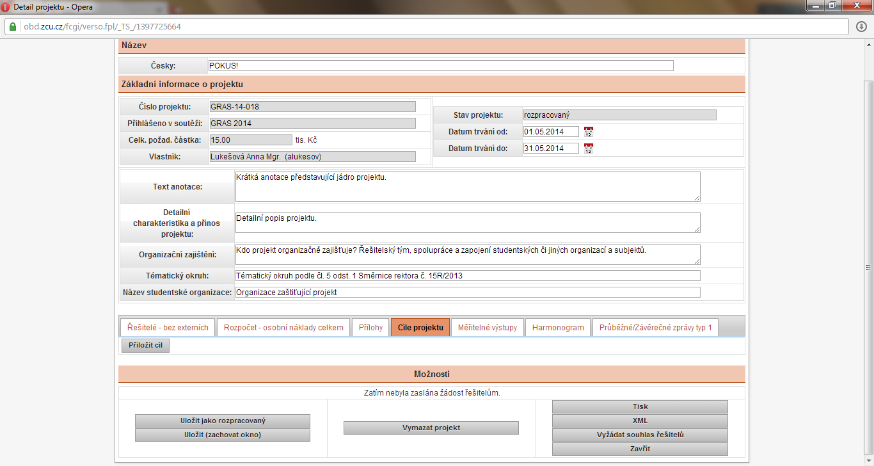The image size is (874, 466).
Task: Select the Přílohy tab
Action: coord(370,327)
